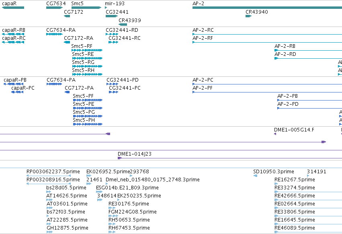The width and height of the screenshot is (342, 234).
Task: Click the EK250235.5prime EST label
Action: [x=139, y=196]
